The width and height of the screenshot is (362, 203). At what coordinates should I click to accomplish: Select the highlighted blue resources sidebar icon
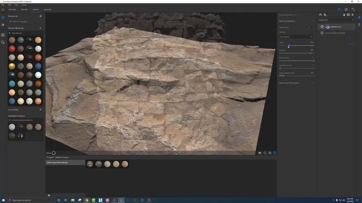pos(3,17)
